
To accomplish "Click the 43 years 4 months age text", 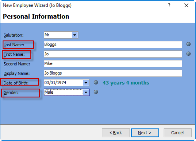I will tap(126, 83).
